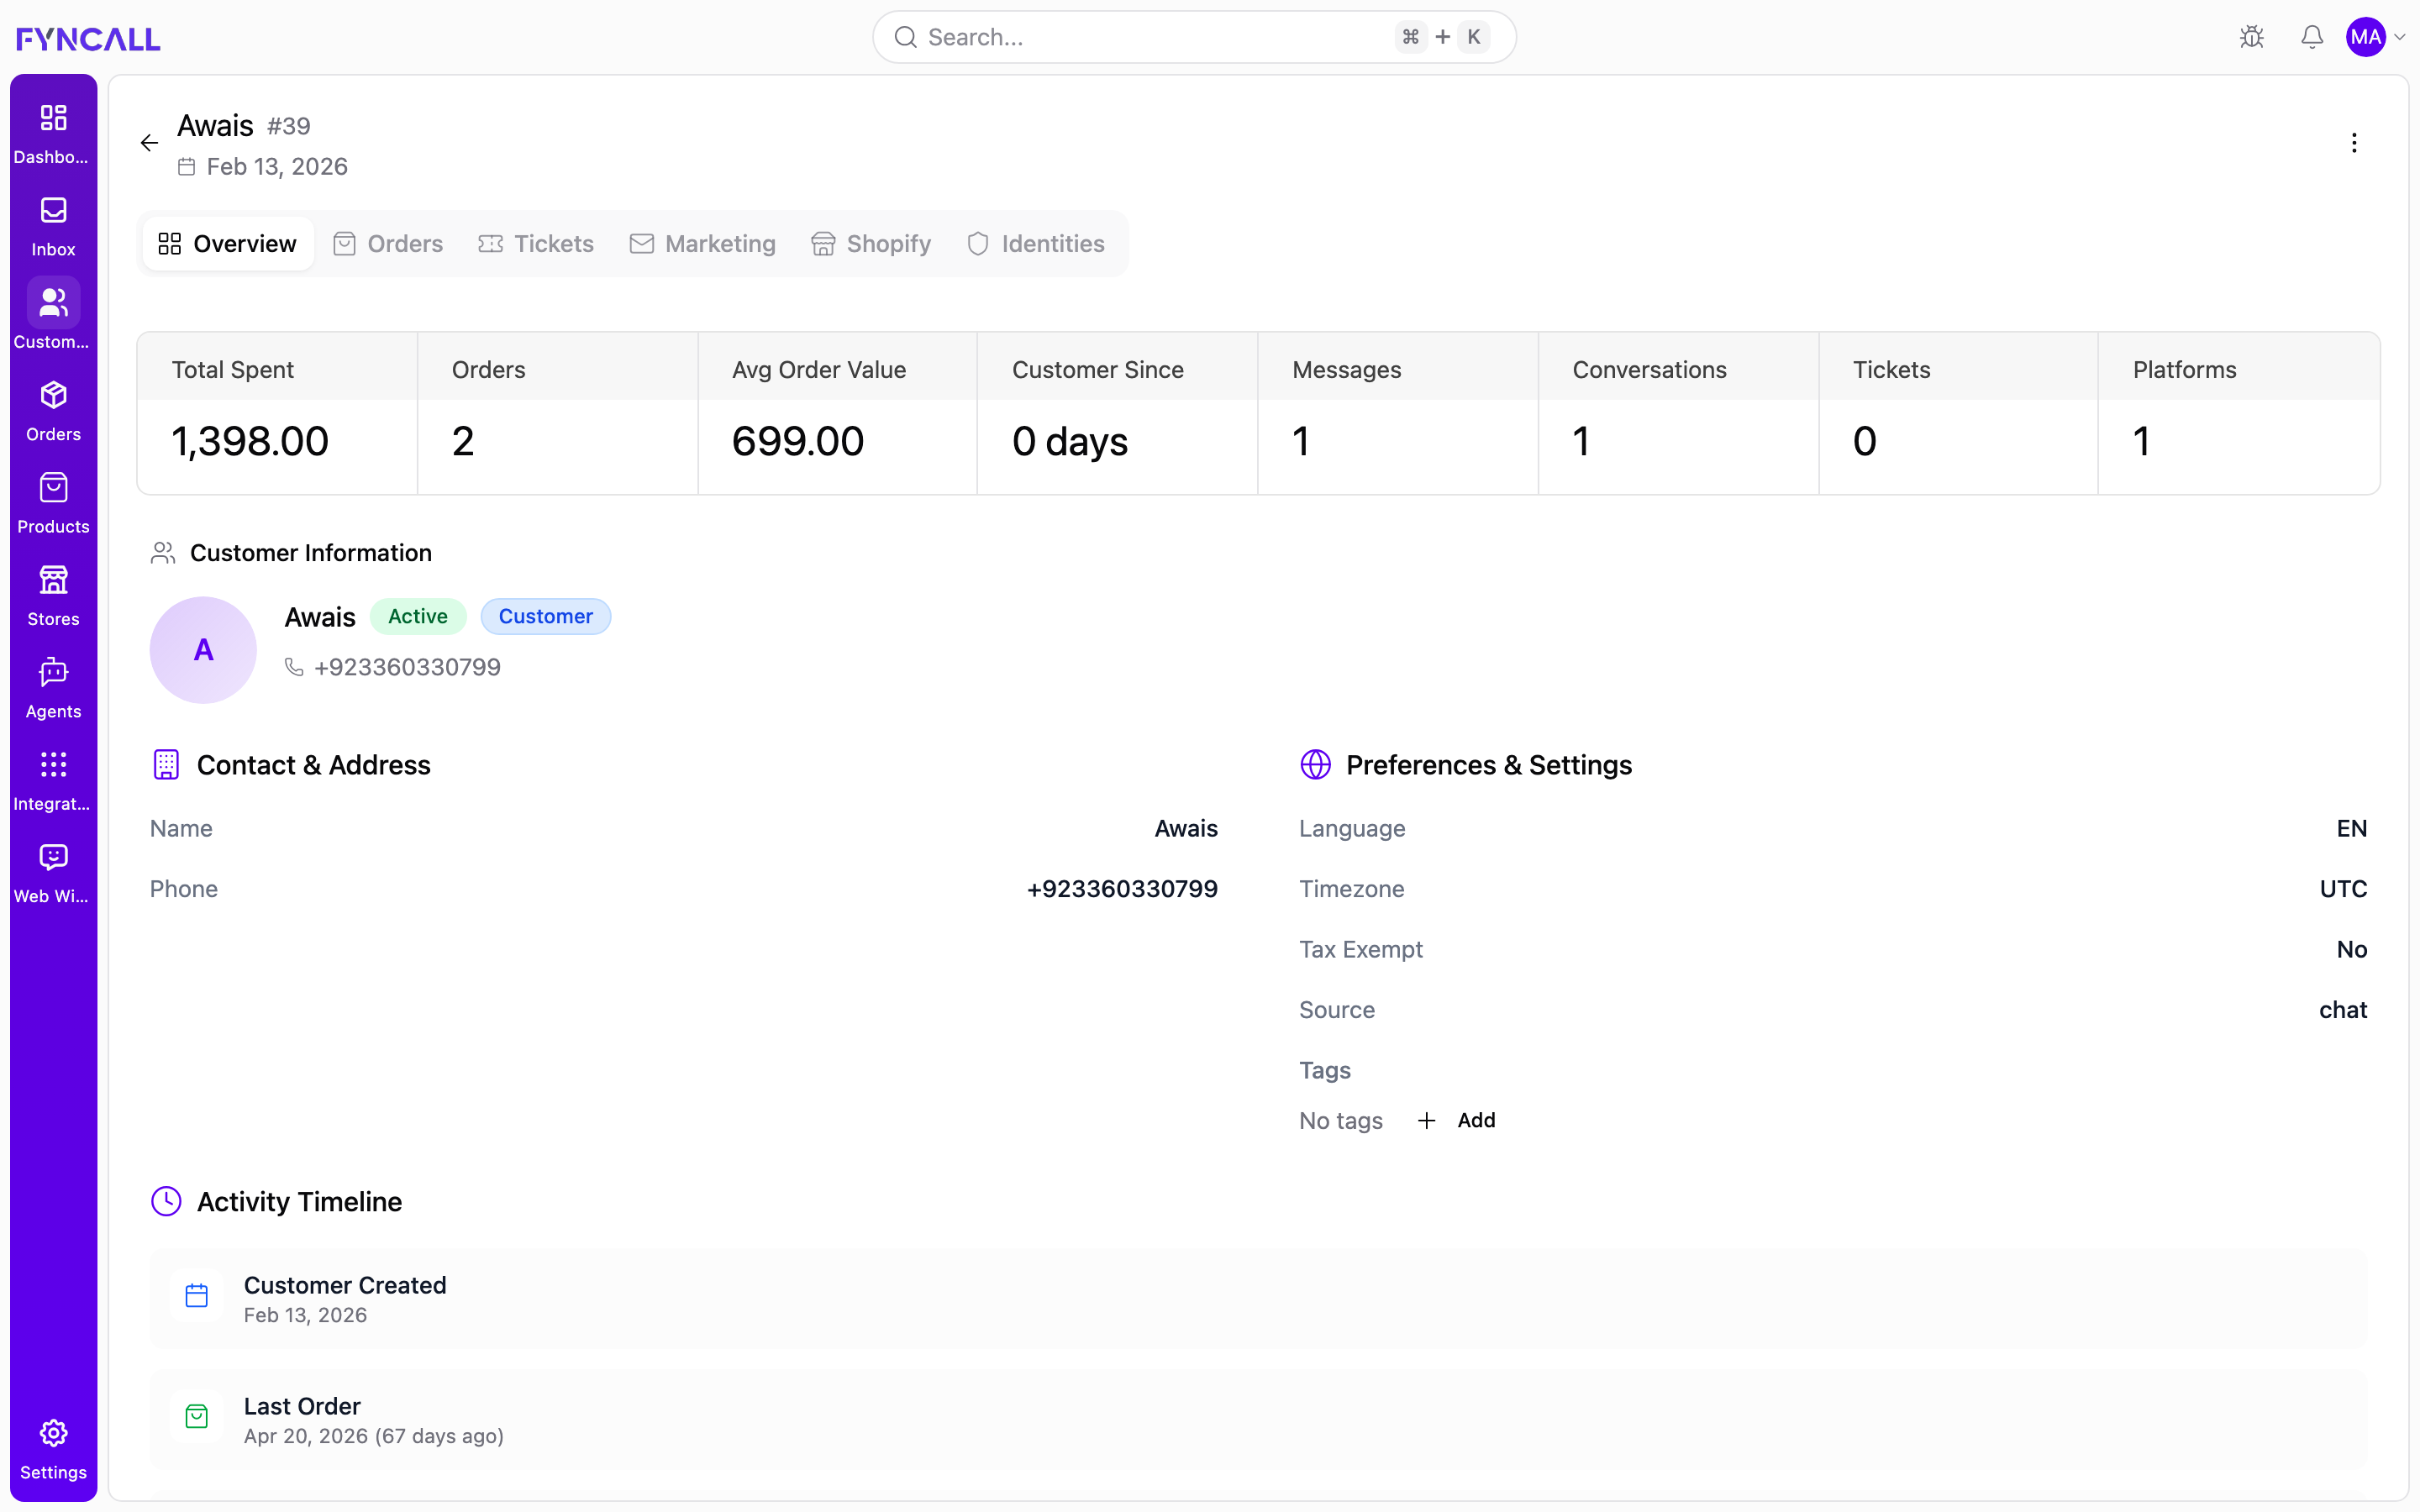This screenshot has width=2420, height=1512.
Task: Click the Language value EN
Action: tap(2352, 828)
